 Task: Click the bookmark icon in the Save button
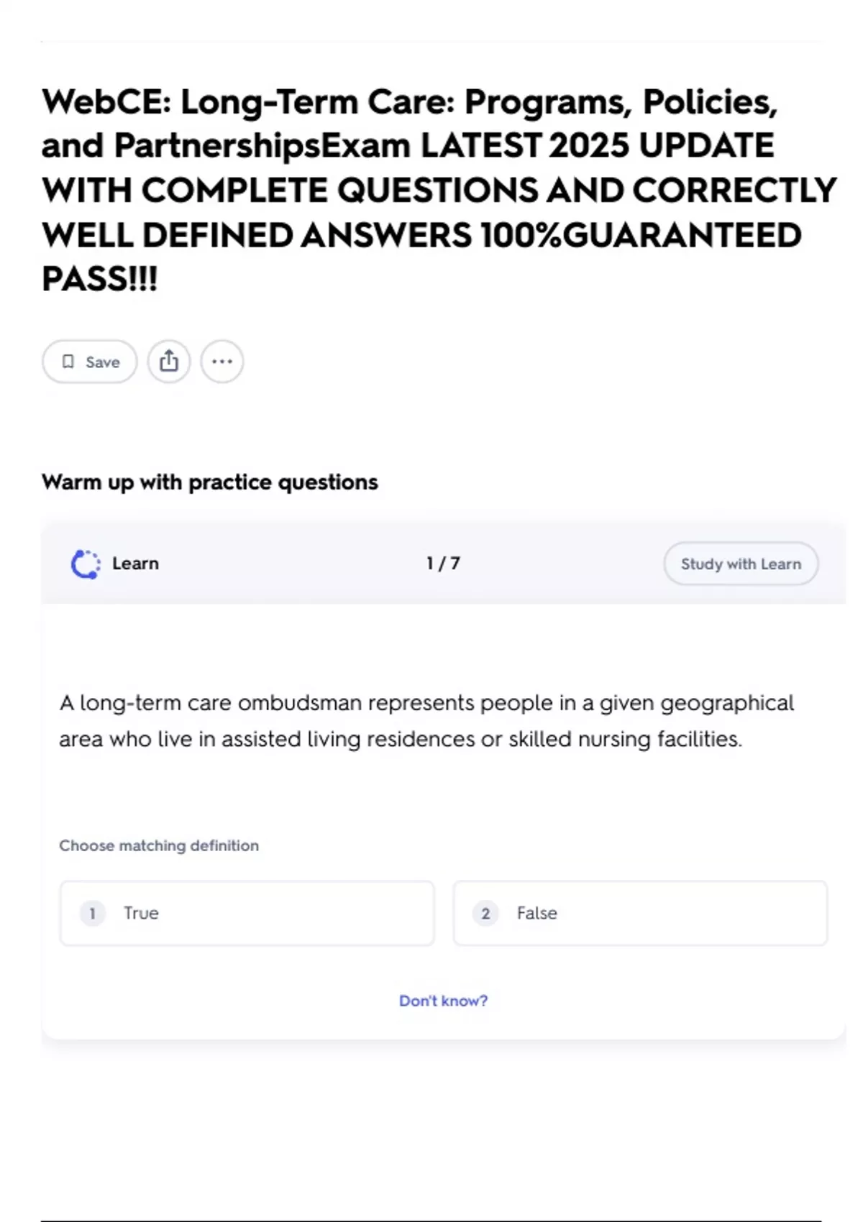point(68,362)
